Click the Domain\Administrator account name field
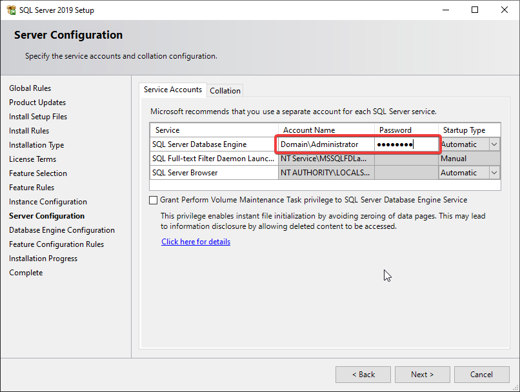The height and width of the screenshot is (392, 520). 326,144
